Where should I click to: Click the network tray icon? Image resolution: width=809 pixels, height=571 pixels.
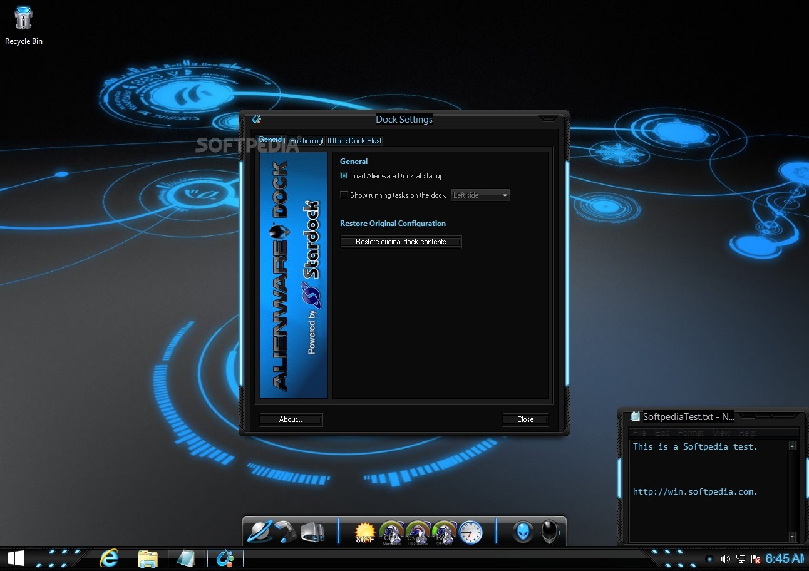coord(741,558)
